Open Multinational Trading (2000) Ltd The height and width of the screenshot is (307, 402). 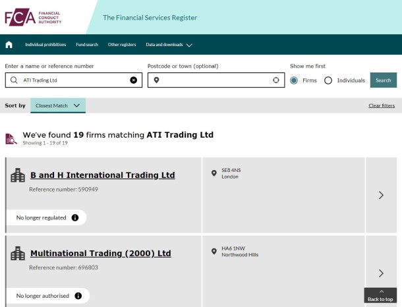tap(100, 253)
